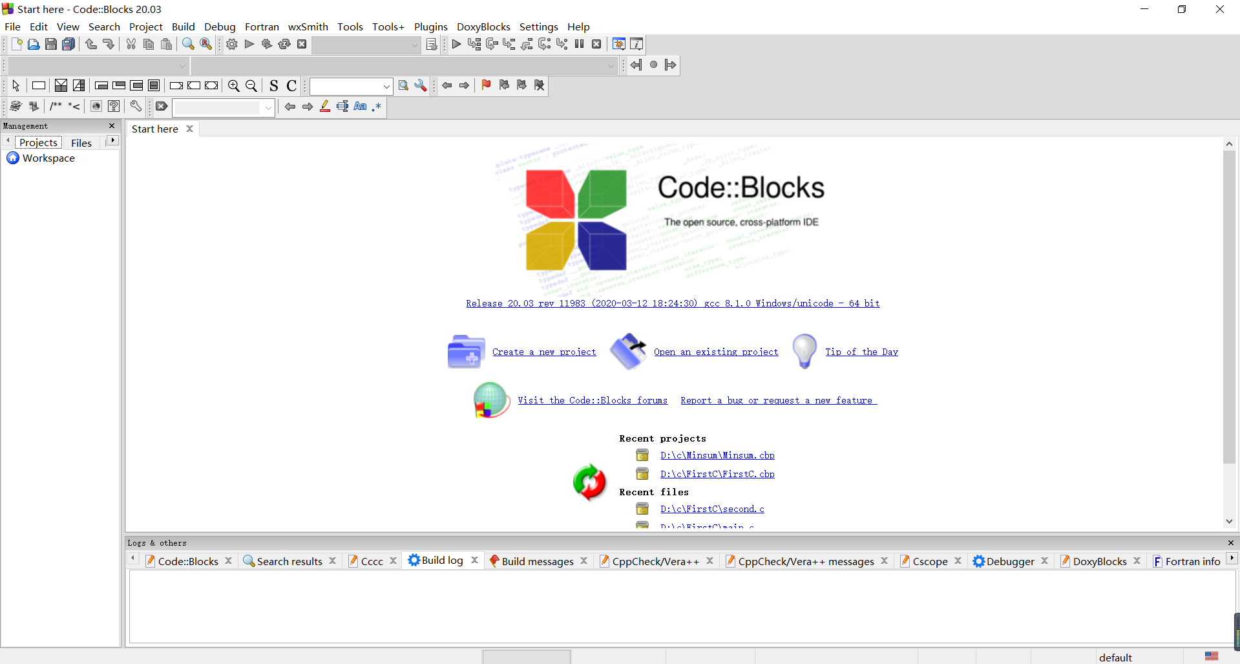This screenshot has width=1240, height=664.
Task: Visit the Code::Blocks forums link
Action: (x=593, y=400)
